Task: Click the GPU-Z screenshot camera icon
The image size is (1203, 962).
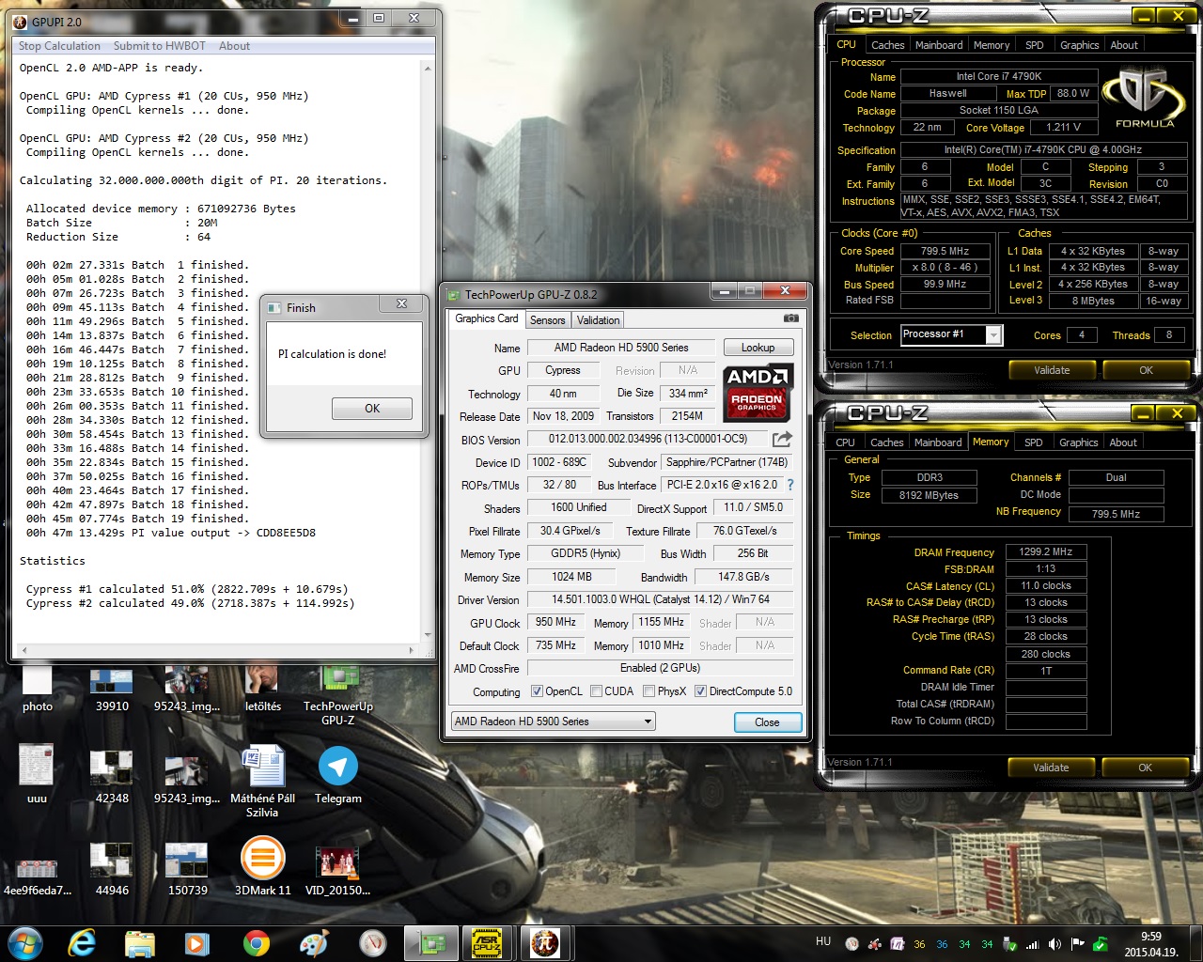Action: [x=791, y=318]
